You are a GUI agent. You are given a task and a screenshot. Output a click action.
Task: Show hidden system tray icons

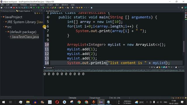[x=147, y=102]
